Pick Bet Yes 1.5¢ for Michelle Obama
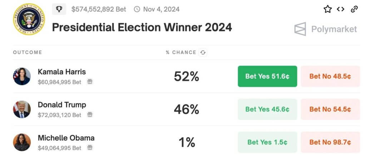This screenshot has height=161, width=366. coord(267,142)
